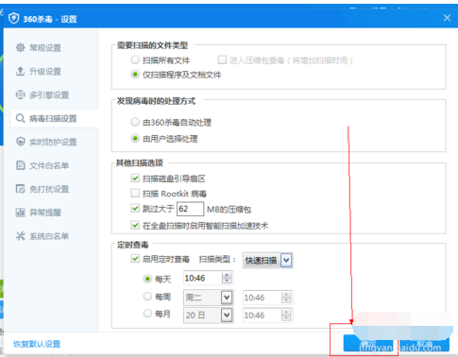The width and height of the screenshot is (458, 357).
Task: Select the 扫描所有文件 radio button
Action: click(x=135, y=59)
